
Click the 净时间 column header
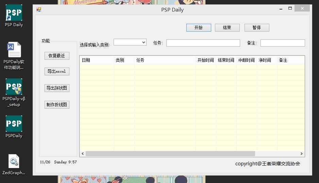(x=267, y=60)
